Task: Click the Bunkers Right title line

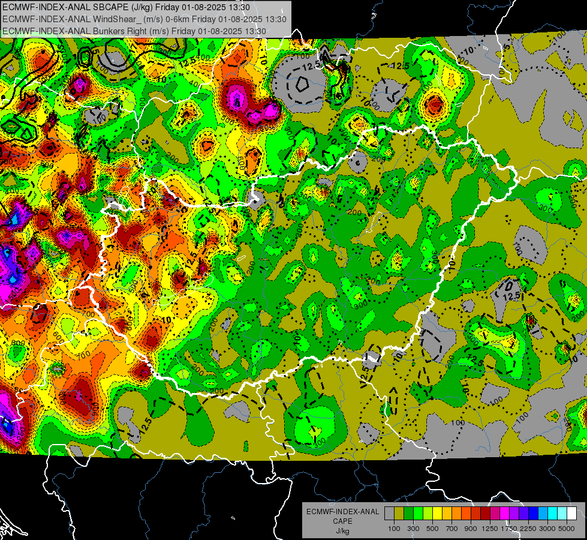Action: click(134, 31)
